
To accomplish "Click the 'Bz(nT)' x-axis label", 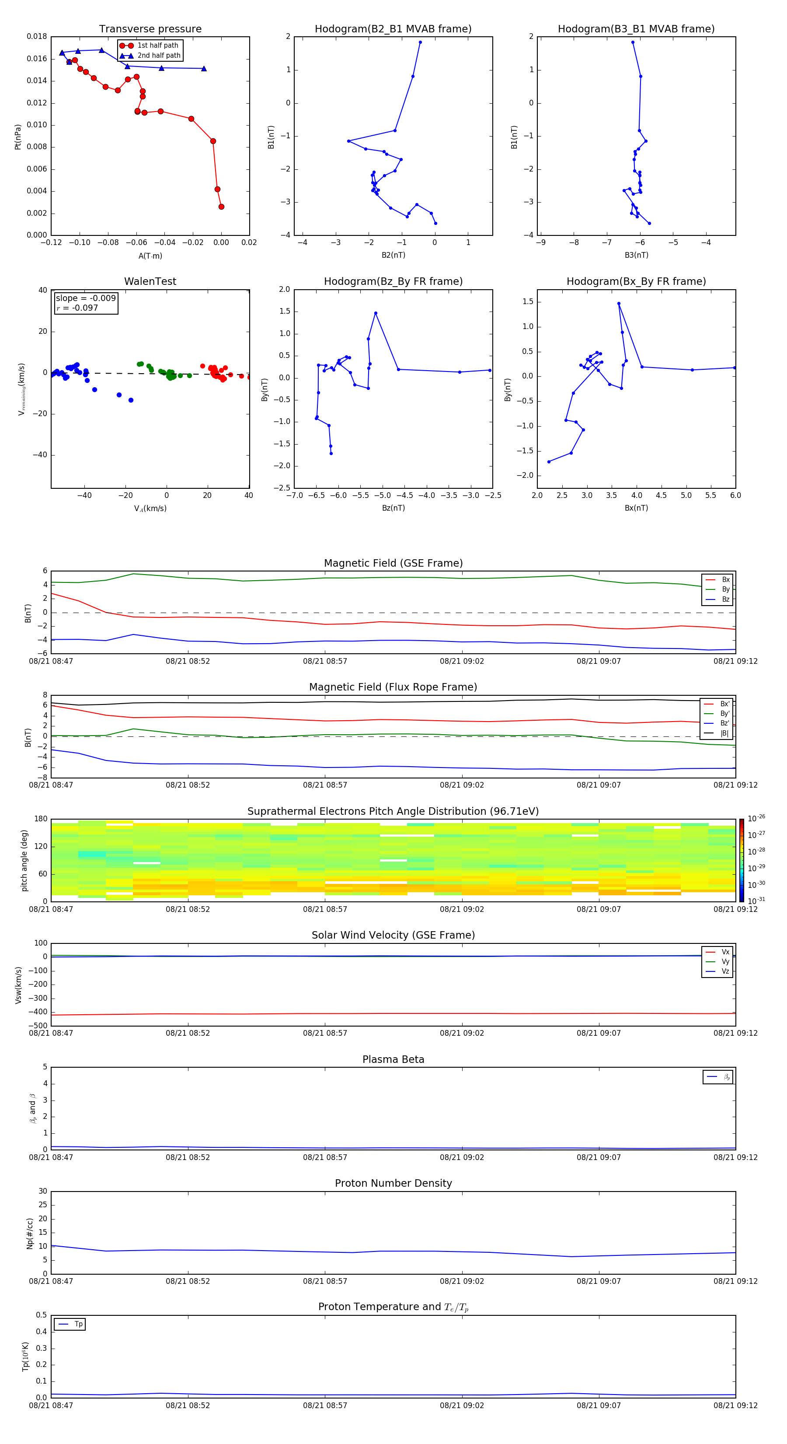I will click(393, 508).
